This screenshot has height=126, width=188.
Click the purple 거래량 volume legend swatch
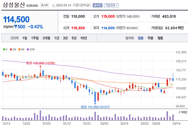pos(179,112)
